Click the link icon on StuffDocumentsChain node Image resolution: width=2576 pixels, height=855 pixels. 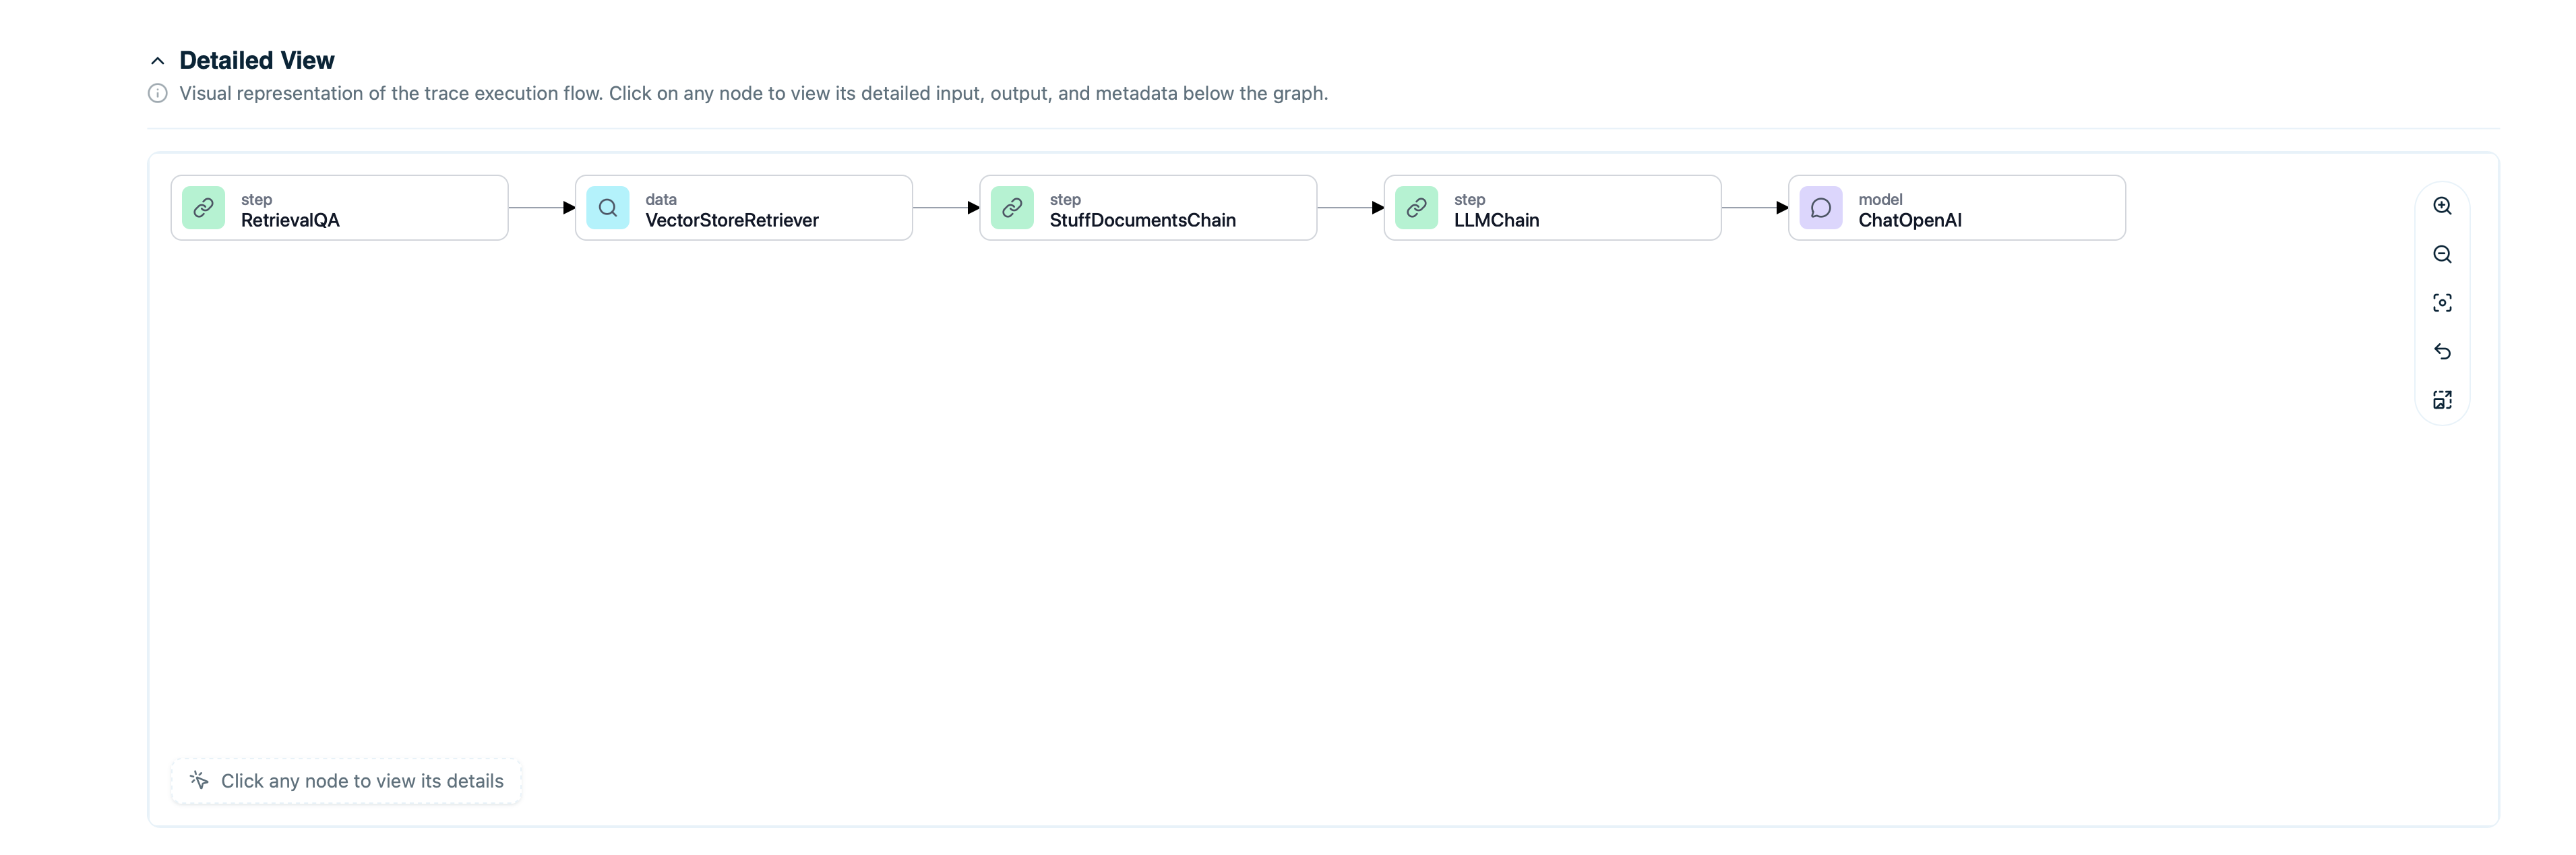(1012, 208)
